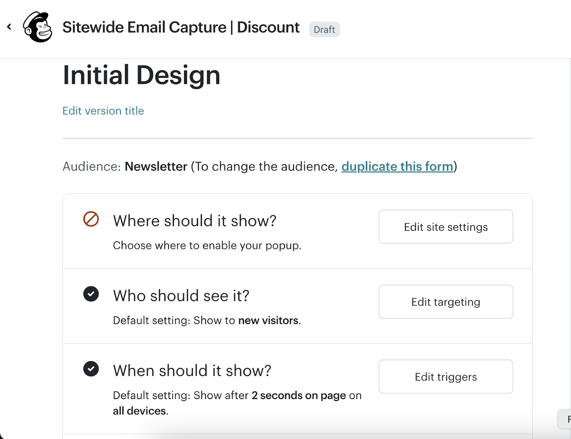
Task: Click the Mailchimp Freddie logo
Action: [x=37, y=27]
